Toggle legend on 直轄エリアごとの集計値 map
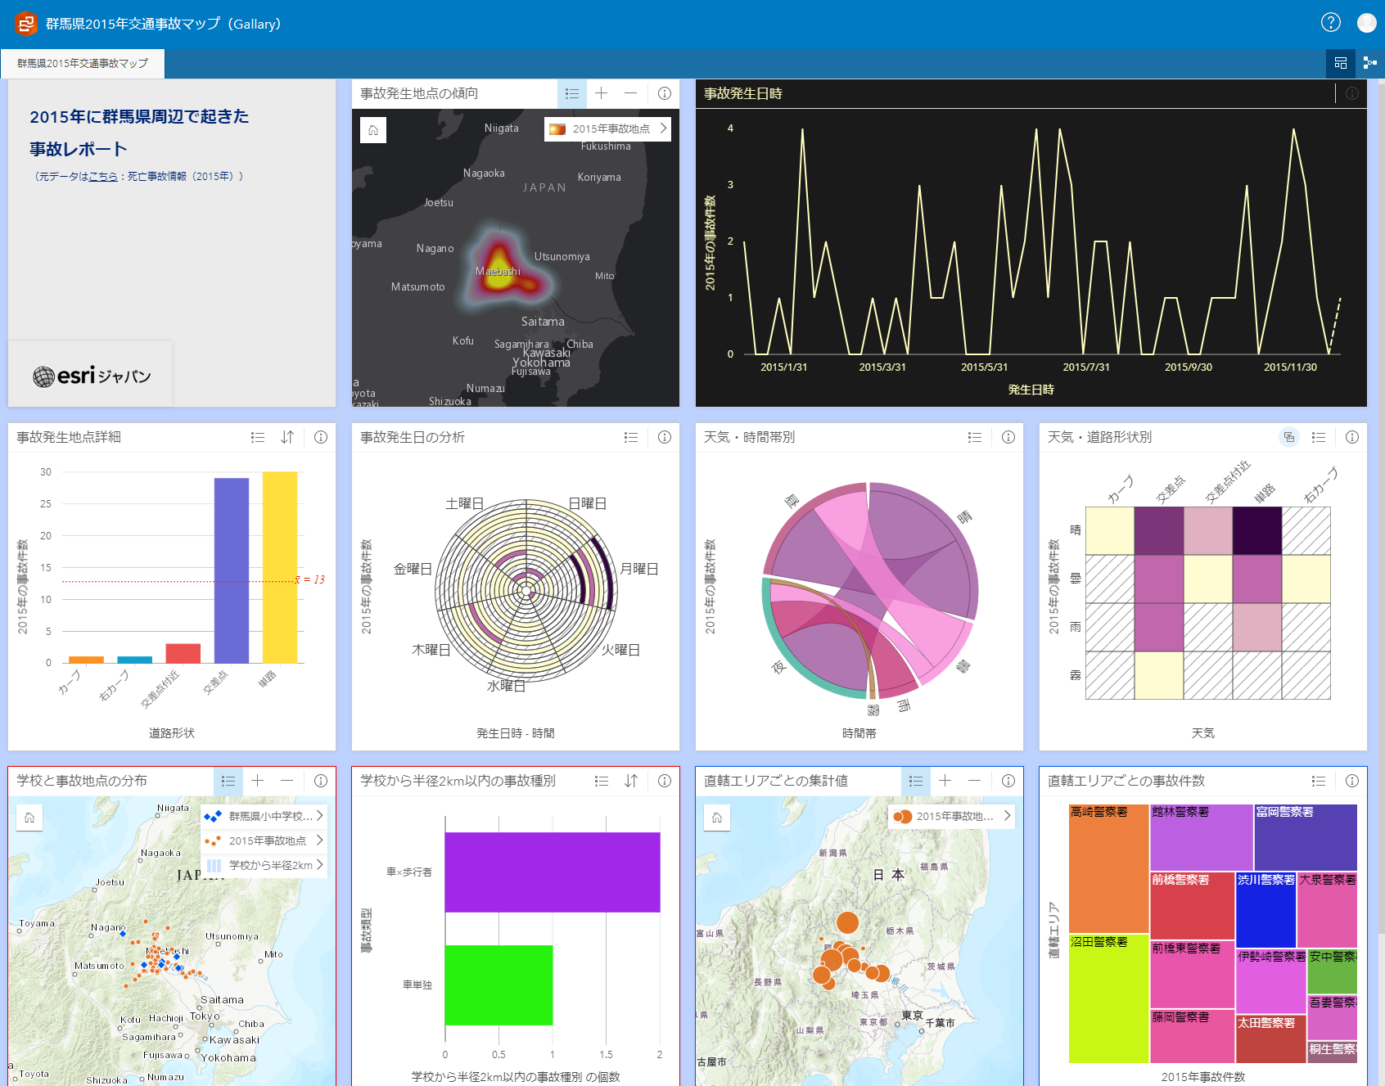1385x1086 pixels. tap(916, 781)
